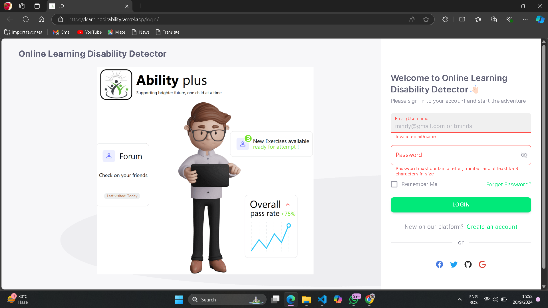Click the Forum profile icon
Screen dimensions: 548x308
(x=109, y=156)
